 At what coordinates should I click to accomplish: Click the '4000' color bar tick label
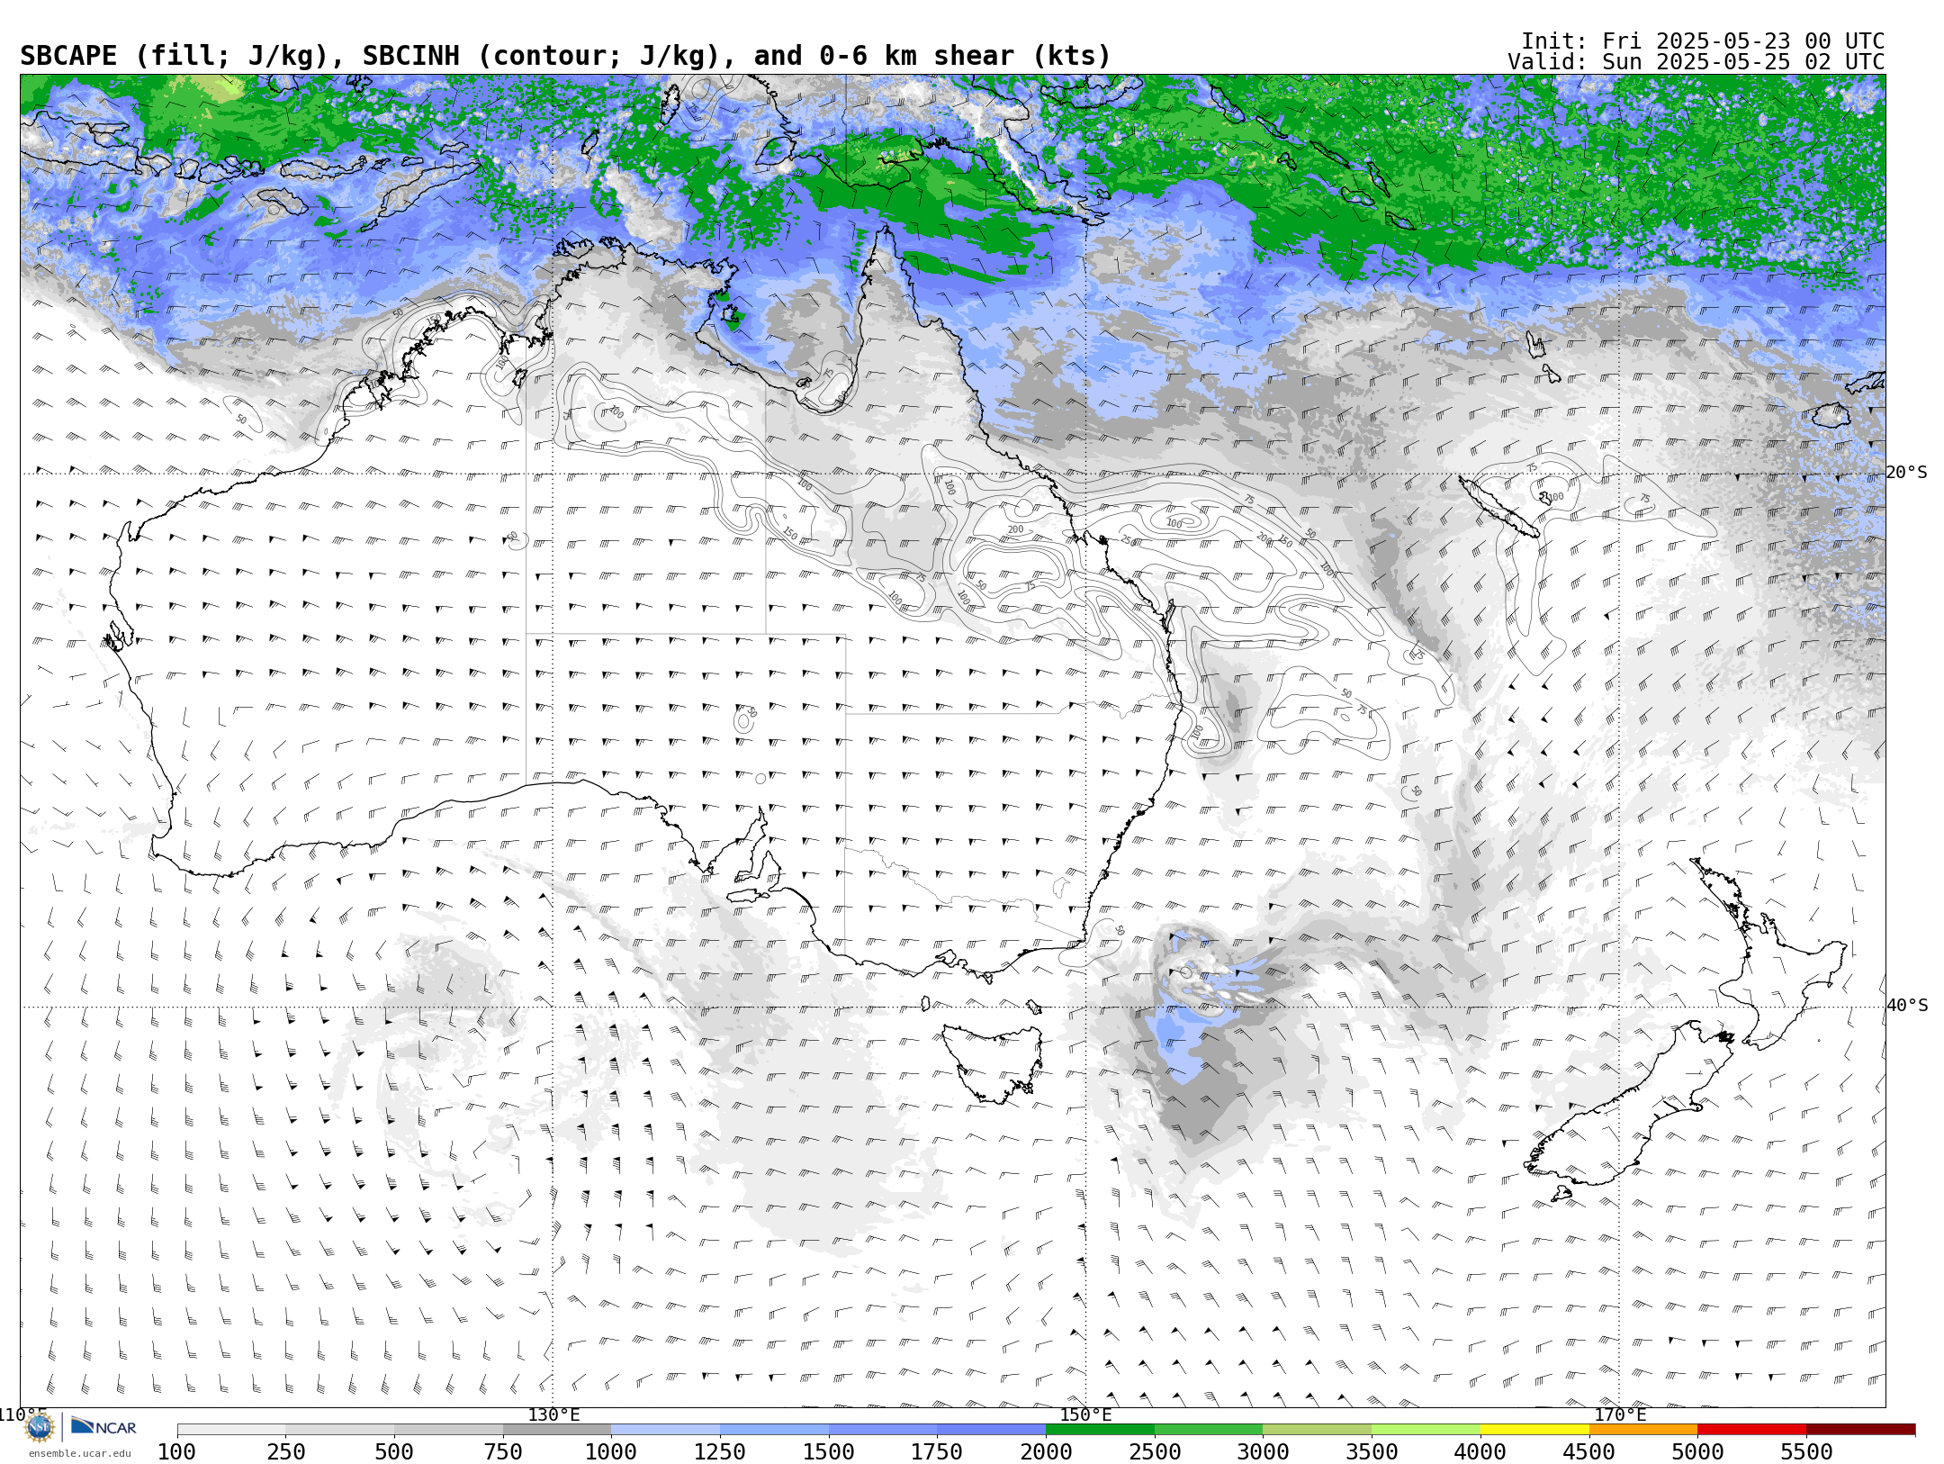point(1480,1452)
